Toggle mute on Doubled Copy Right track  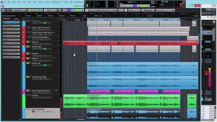(27, 77)
